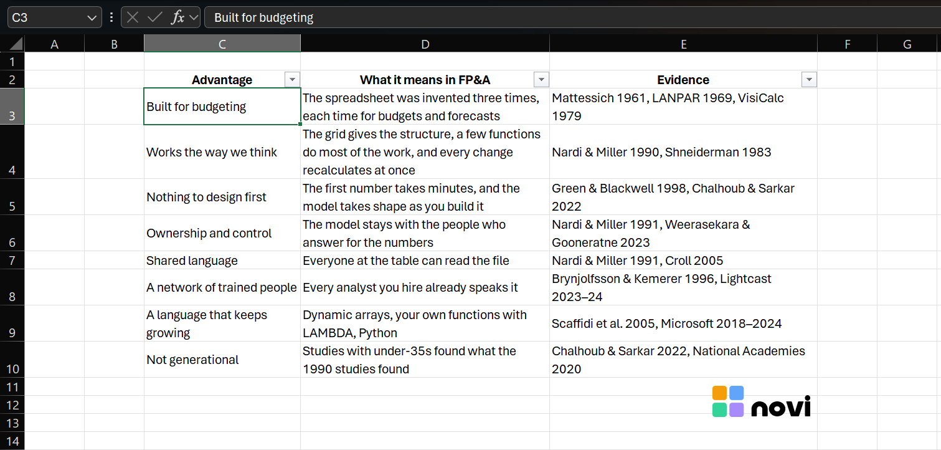
Task: Select column E header
Action: [x=683, y=44]
